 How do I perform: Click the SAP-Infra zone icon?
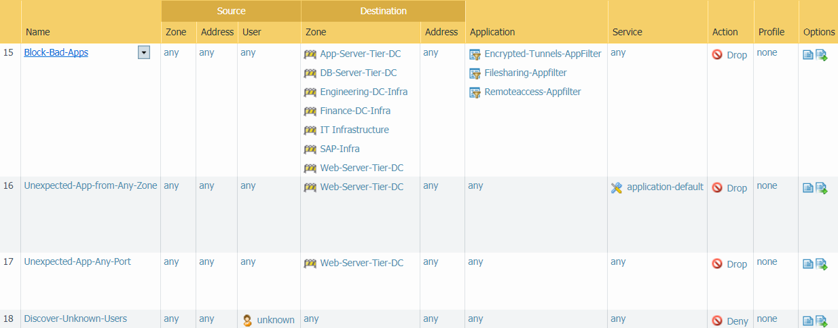(310, 149)
